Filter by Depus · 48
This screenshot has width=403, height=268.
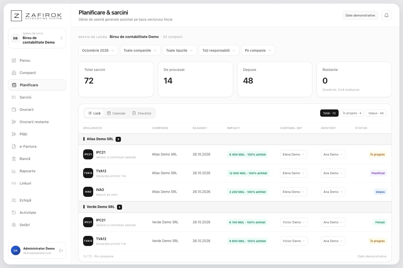(x=376, y=113)
